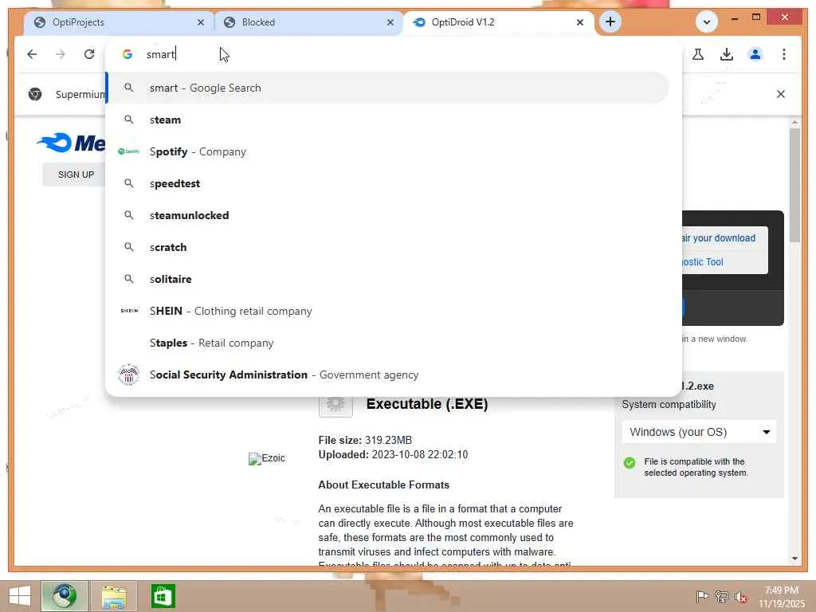
Task: Click the Supermium taskbar icon
Action: [64, 596]
